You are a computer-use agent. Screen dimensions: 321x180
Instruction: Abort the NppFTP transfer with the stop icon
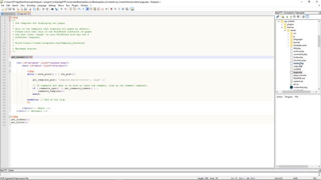298,16
